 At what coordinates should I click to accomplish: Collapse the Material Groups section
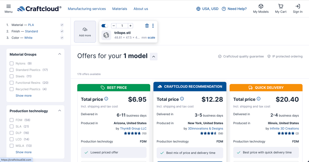(59, 54)
